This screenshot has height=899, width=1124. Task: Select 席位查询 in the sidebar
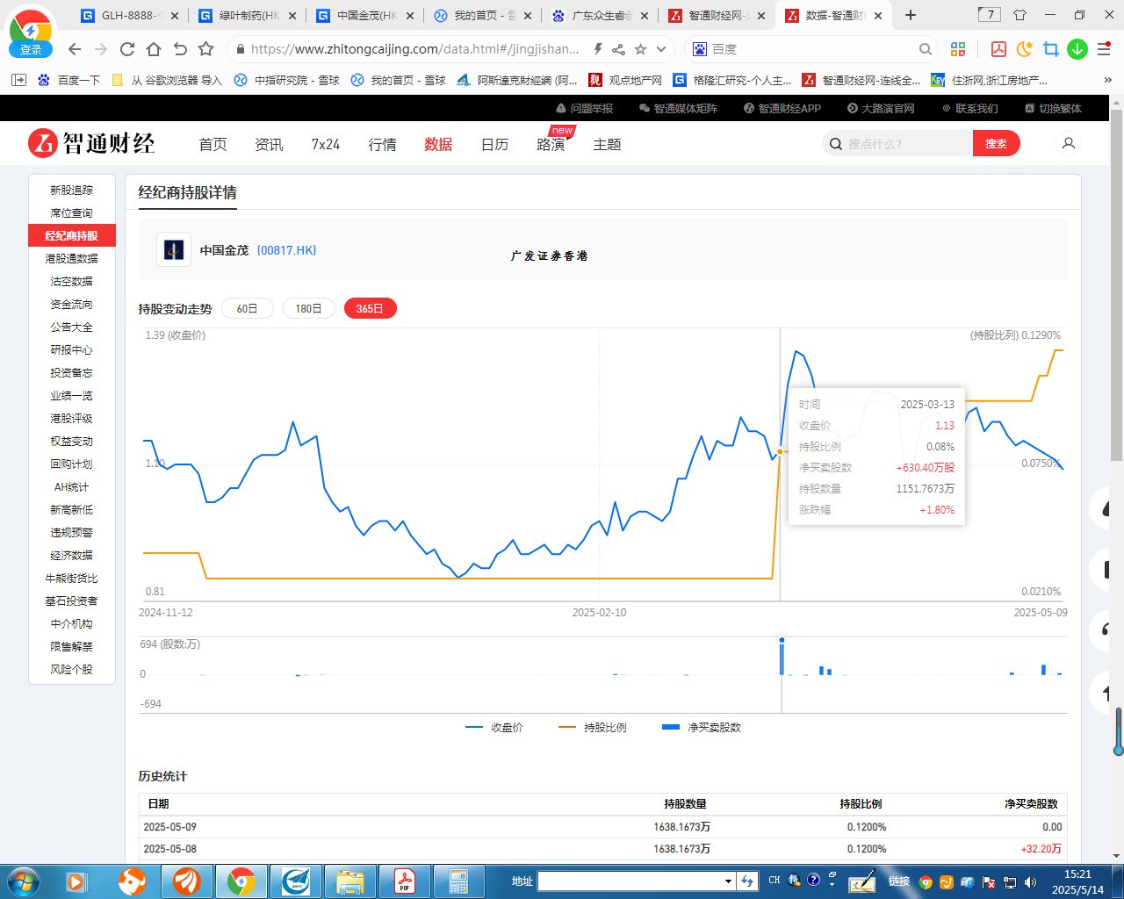pyautogui.click(x=72, y=212)
